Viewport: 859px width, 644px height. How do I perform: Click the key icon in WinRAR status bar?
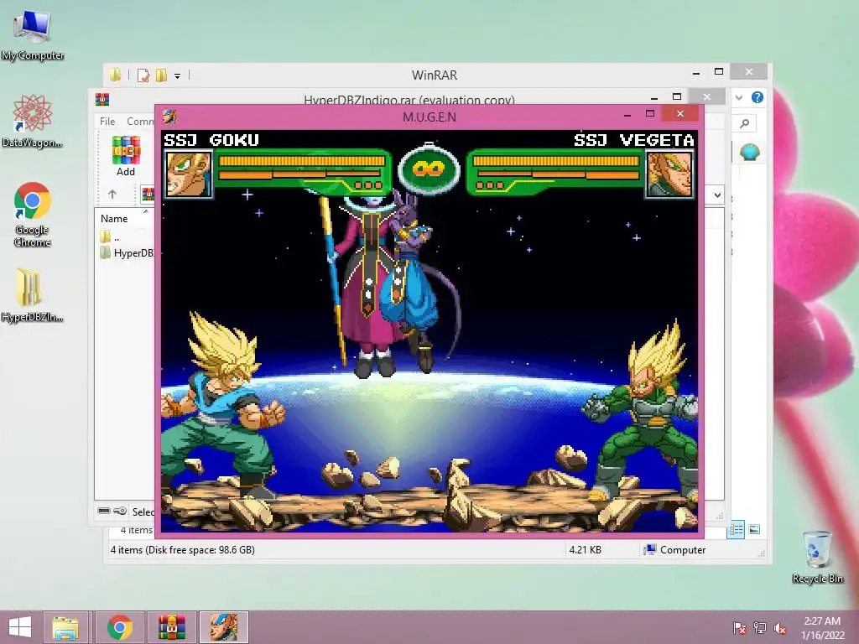[120, 511]
